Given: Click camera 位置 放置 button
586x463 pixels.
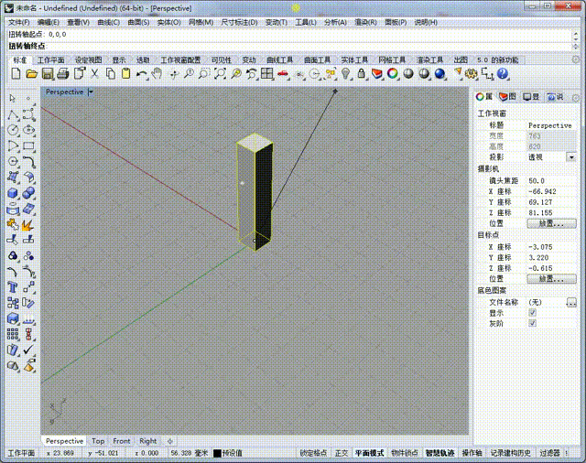Looking at the screenshot, I should coord(551,223).
